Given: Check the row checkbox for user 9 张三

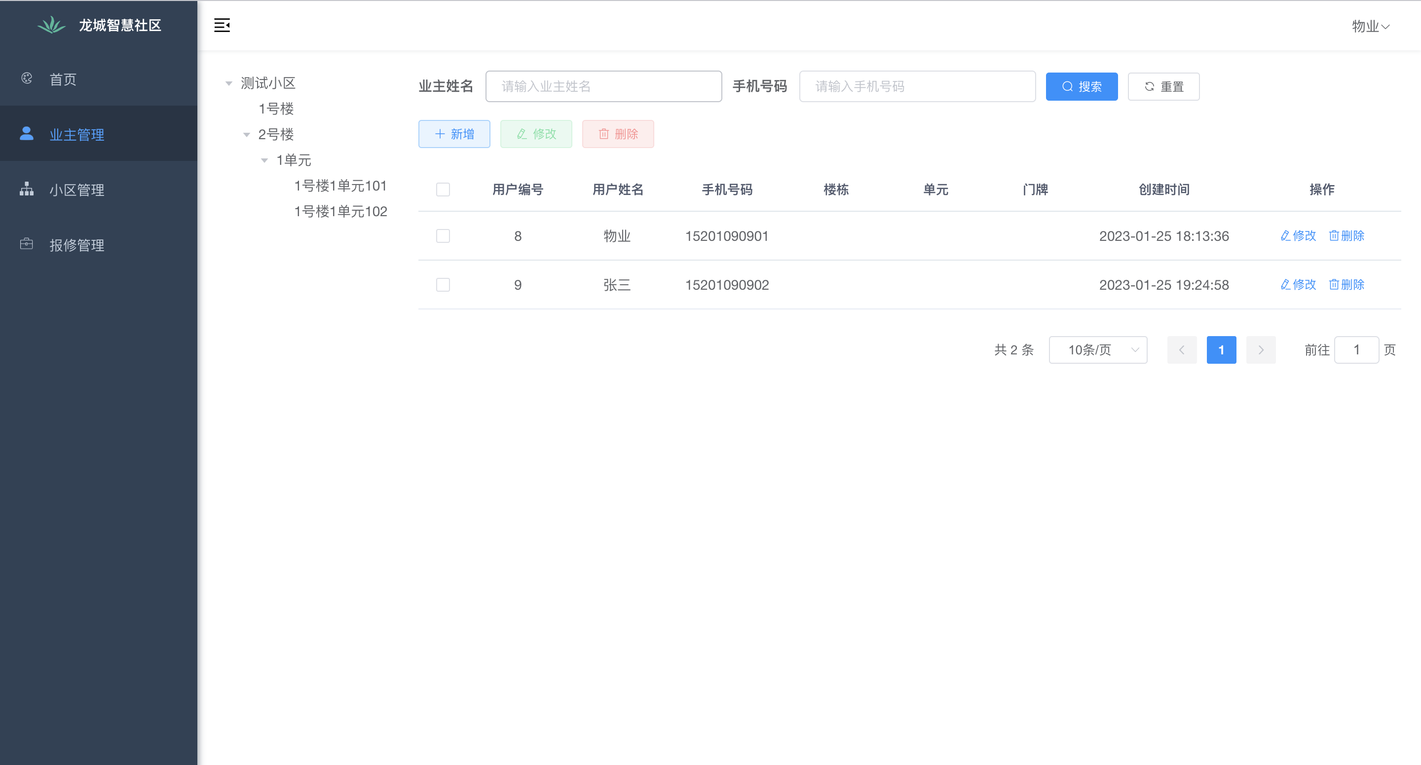Looking at the screenshot, I should coord(443,285).
